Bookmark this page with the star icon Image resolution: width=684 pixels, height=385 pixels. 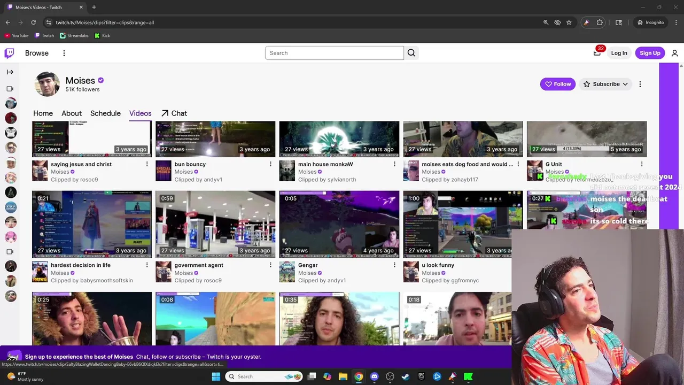pos(569,22)
